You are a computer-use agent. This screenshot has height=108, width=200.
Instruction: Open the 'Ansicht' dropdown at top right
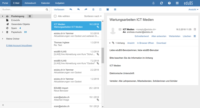point(193,10)
